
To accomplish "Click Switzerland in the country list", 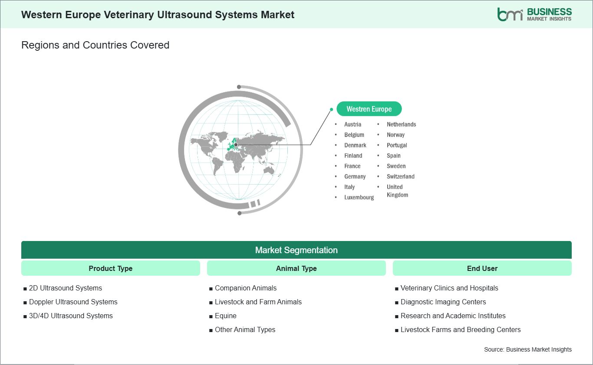I will click(401, 176).
